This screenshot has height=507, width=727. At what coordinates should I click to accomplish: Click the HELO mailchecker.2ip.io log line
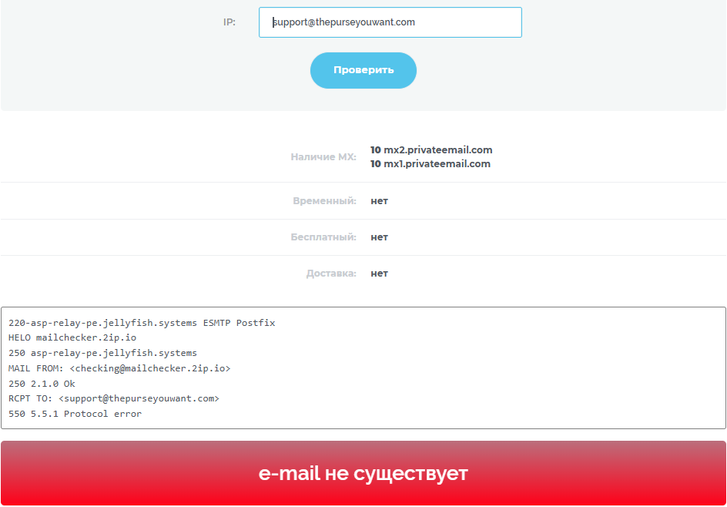click(x=72, y=337)
